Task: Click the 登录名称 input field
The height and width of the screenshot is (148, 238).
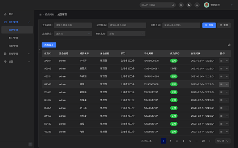Action: tap(73, 25)
